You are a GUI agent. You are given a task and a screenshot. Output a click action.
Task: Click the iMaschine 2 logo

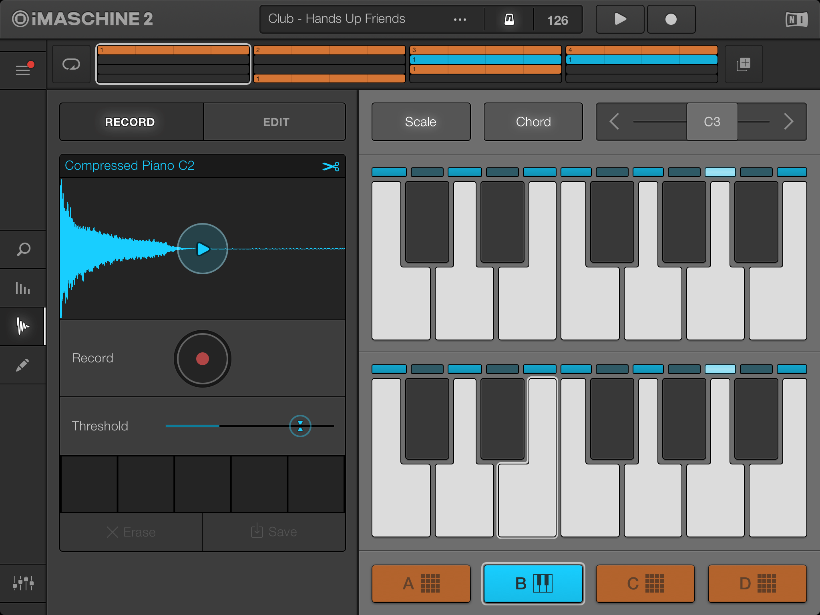pyautogui.click(x=82, y=19)
